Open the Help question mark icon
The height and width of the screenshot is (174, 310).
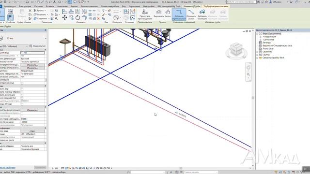pos(297,2)
